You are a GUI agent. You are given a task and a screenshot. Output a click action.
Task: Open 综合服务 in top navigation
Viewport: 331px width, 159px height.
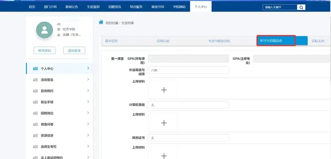(136, 7)
